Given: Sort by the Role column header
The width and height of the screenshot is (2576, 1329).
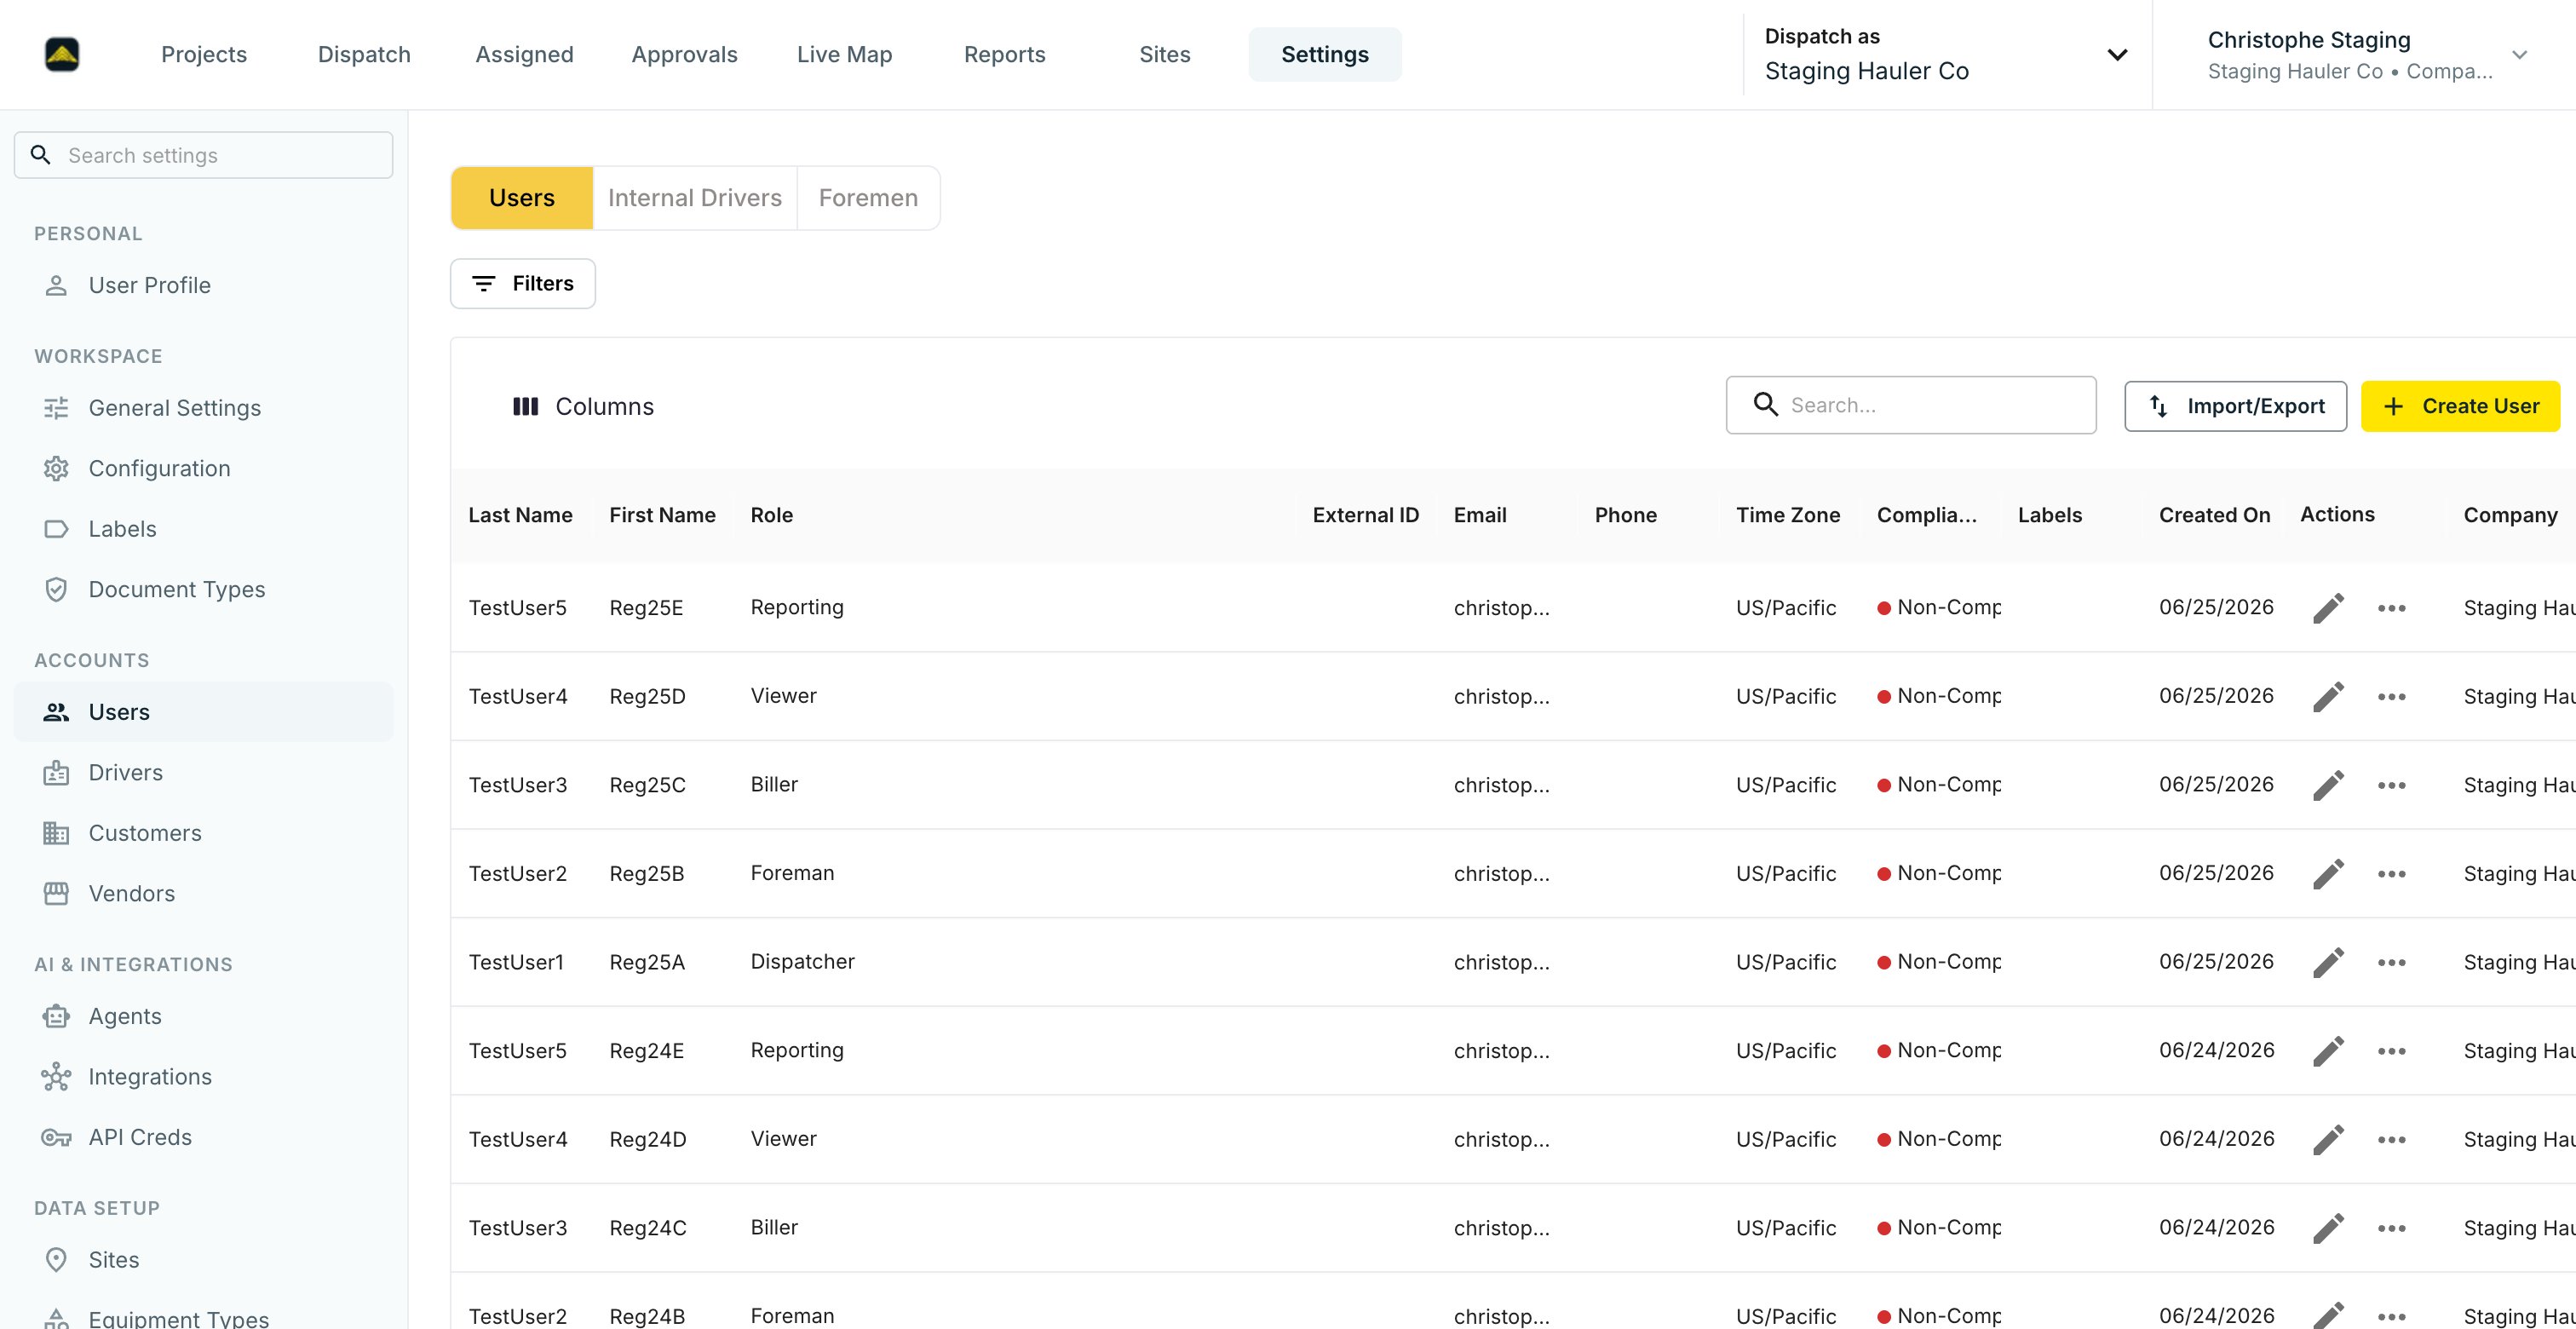Looking at the screenshot, I should click(x=771, y=515).
